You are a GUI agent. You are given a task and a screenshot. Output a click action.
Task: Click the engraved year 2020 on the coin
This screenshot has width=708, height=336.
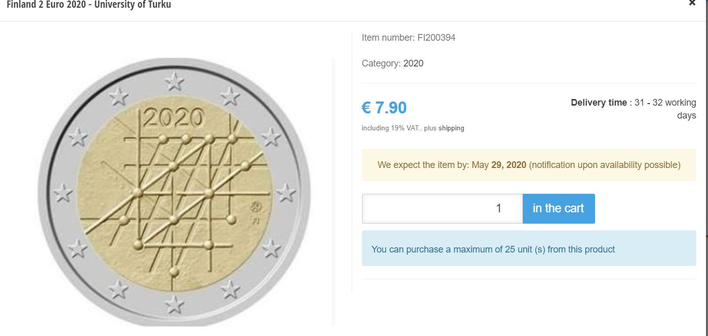[173, 119]
